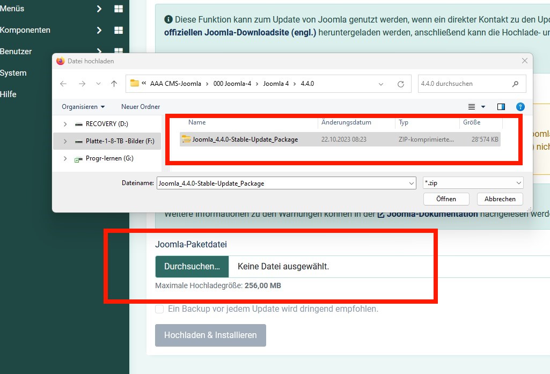
Task: Click the folder icon in address bar
Action: [x=134, y=83]
